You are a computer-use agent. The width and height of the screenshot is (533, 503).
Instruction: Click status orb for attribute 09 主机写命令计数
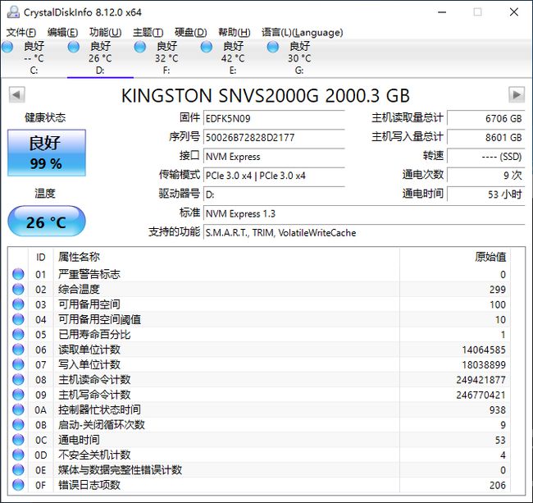(x=18, y=395)
